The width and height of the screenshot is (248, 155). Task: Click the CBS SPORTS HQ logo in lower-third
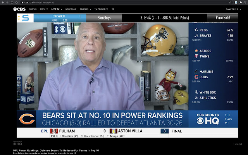tap(208, 119)
